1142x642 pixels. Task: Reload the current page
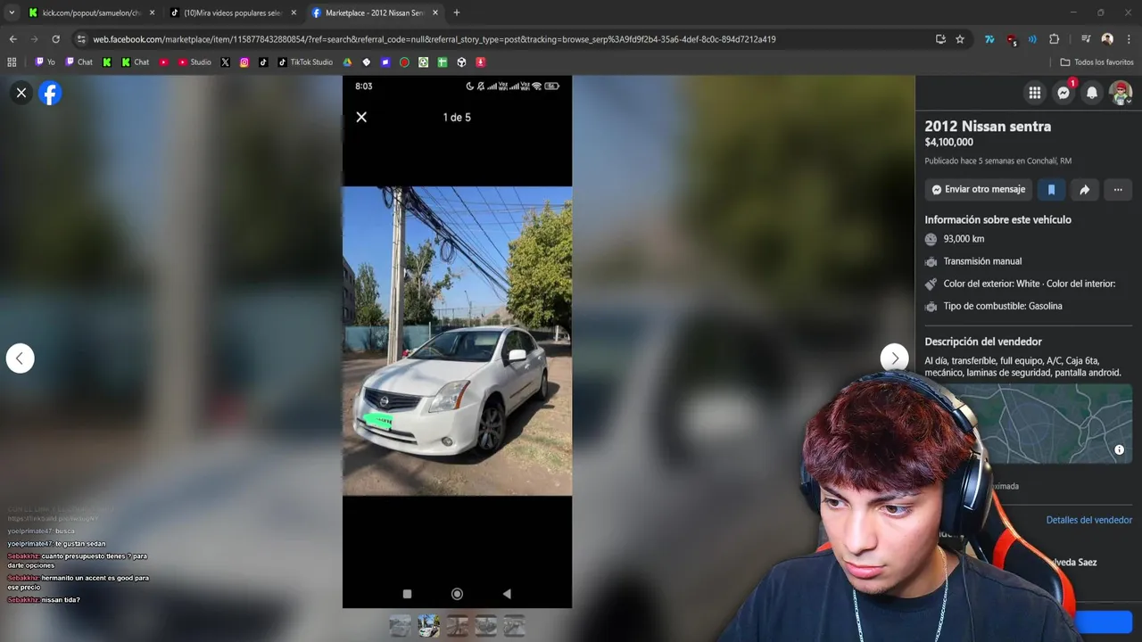(55, 39)
